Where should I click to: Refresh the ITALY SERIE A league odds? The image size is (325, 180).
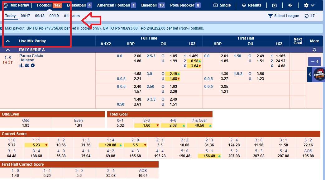[x=314, y=50]
